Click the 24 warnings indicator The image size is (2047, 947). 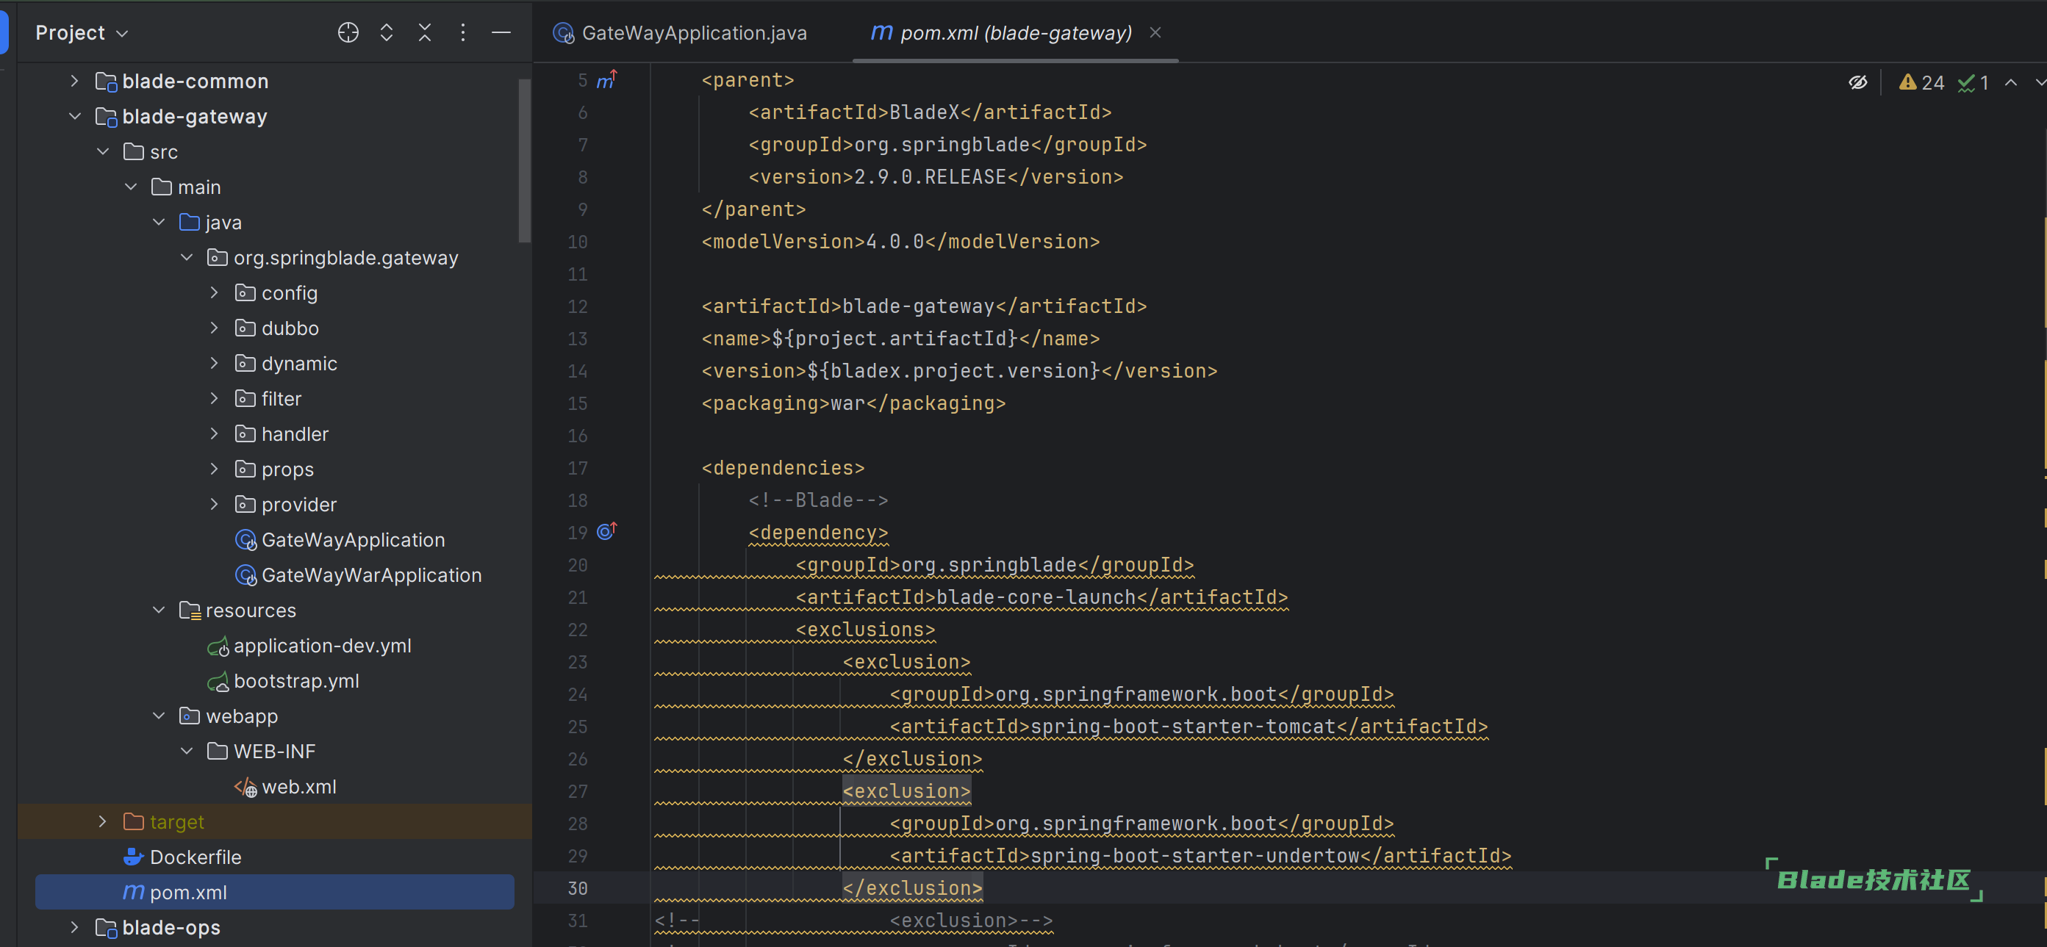[1921, 82]
